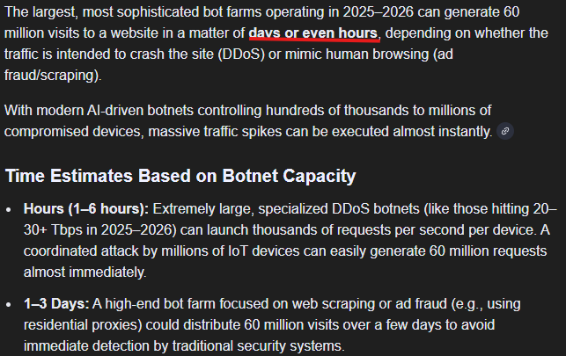Click the words 'web scraping or ad fraud'
The width and height of the screenshot is (566, 356).
(x=370, y=304)
